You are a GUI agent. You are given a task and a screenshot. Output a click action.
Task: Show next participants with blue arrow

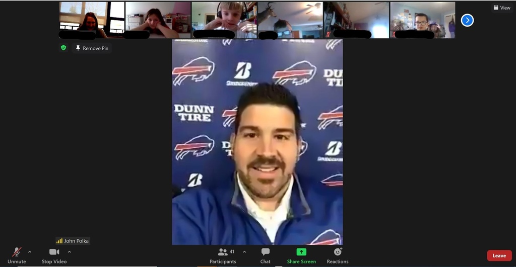click(x=467, y=20)
